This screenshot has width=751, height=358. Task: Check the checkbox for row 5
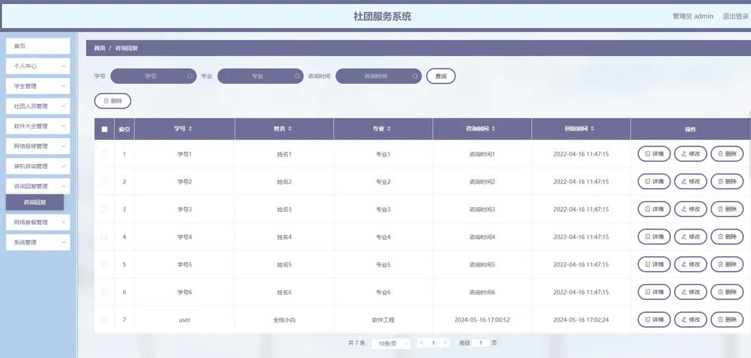pyautogui.click(x=104, y=264)
